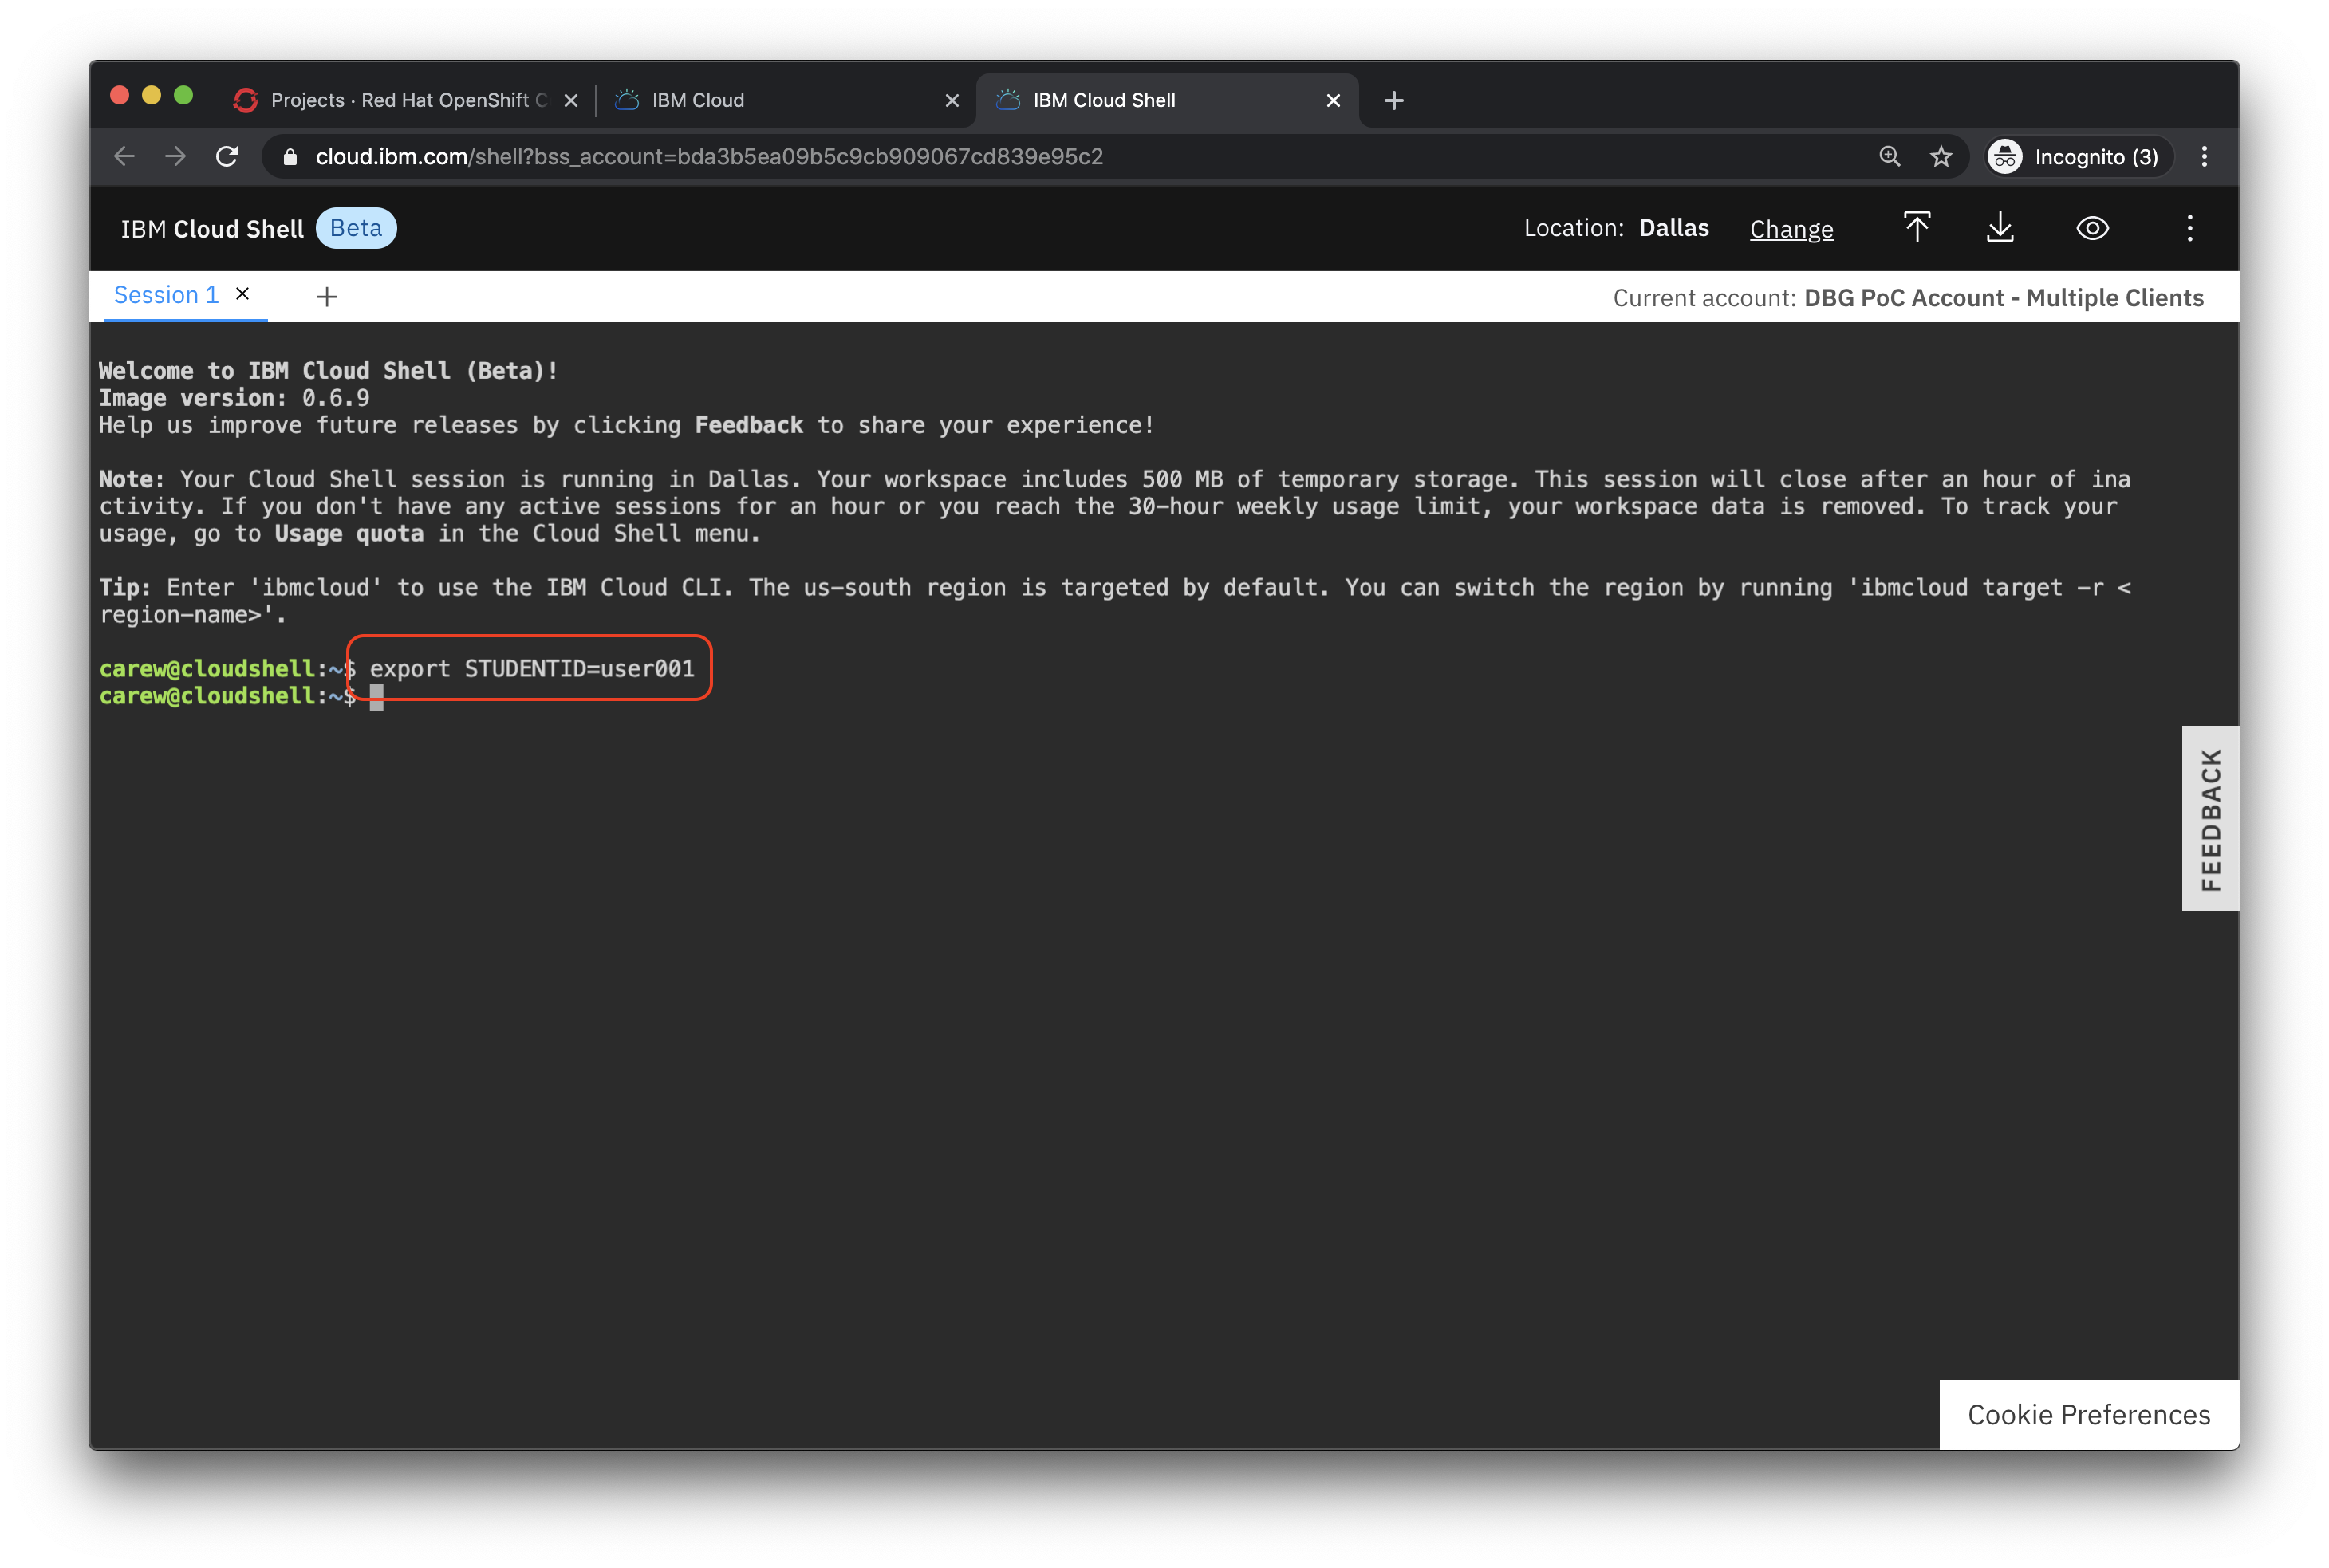Close the Session 1 tab
This screenshot has width=2329, height=1568.
pyautogui.click(x=242, y=294)
